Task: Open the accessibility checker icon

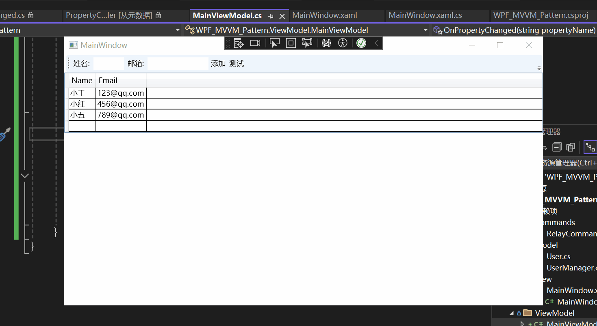Action: [x=342, y=43]
